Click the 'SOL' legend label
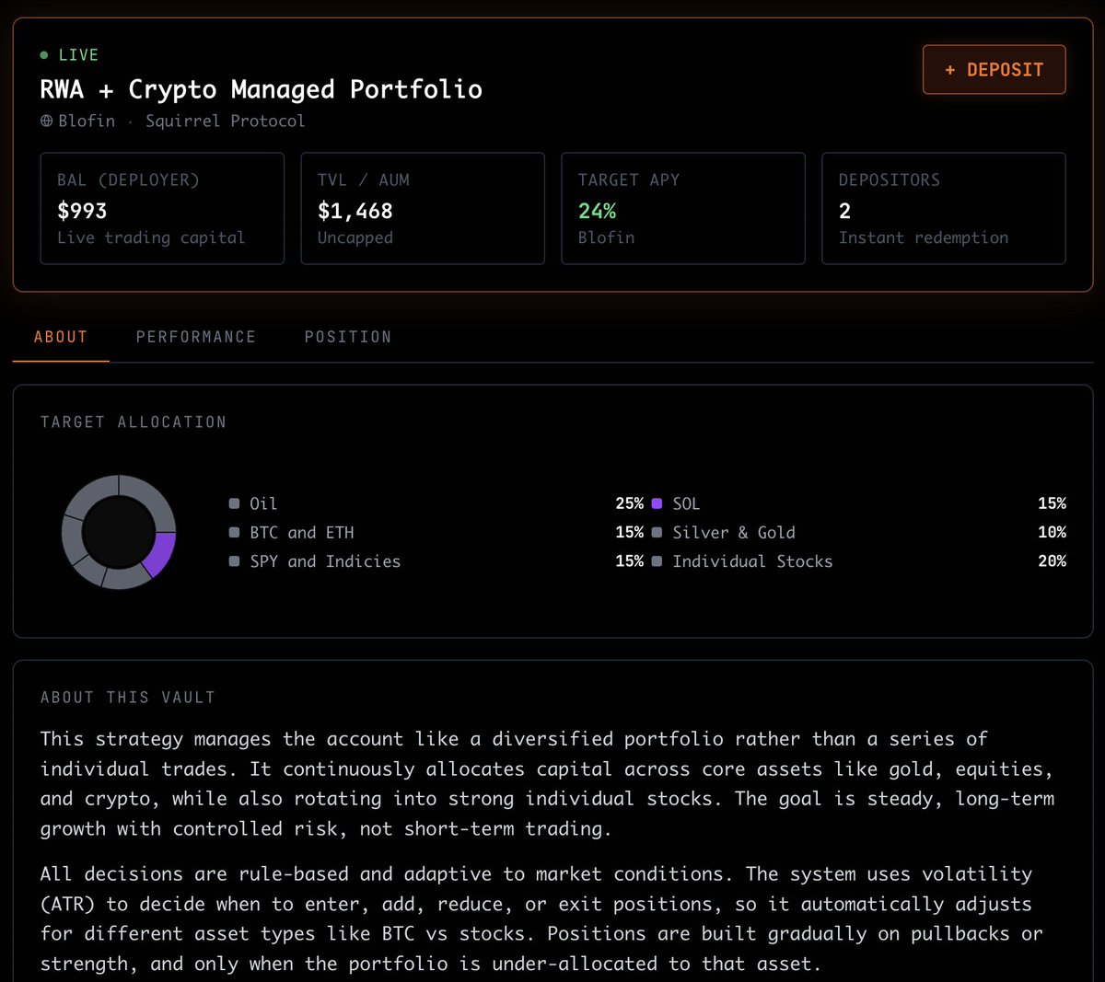This screenshot has height=982, width=1105. tap(686, 503)
